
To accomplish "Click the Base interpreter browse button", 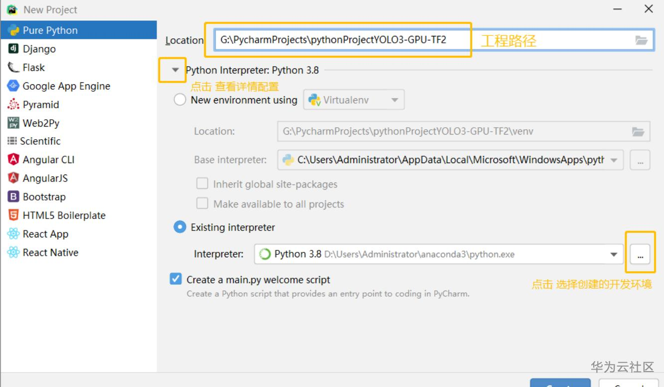I will pyautogui.click(x=640, y=160).
